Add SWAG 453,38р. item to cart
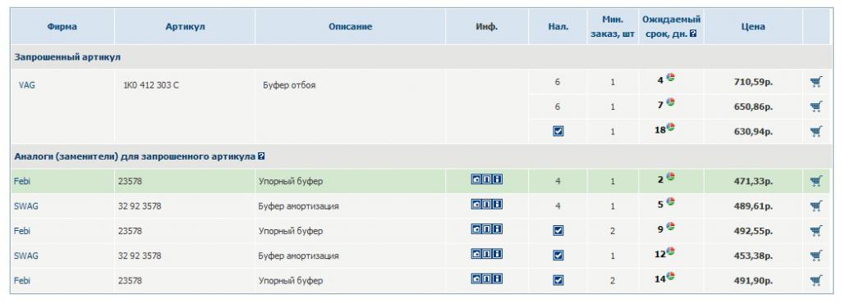This screenshot has width=841, height=303. tap(816, 256)
